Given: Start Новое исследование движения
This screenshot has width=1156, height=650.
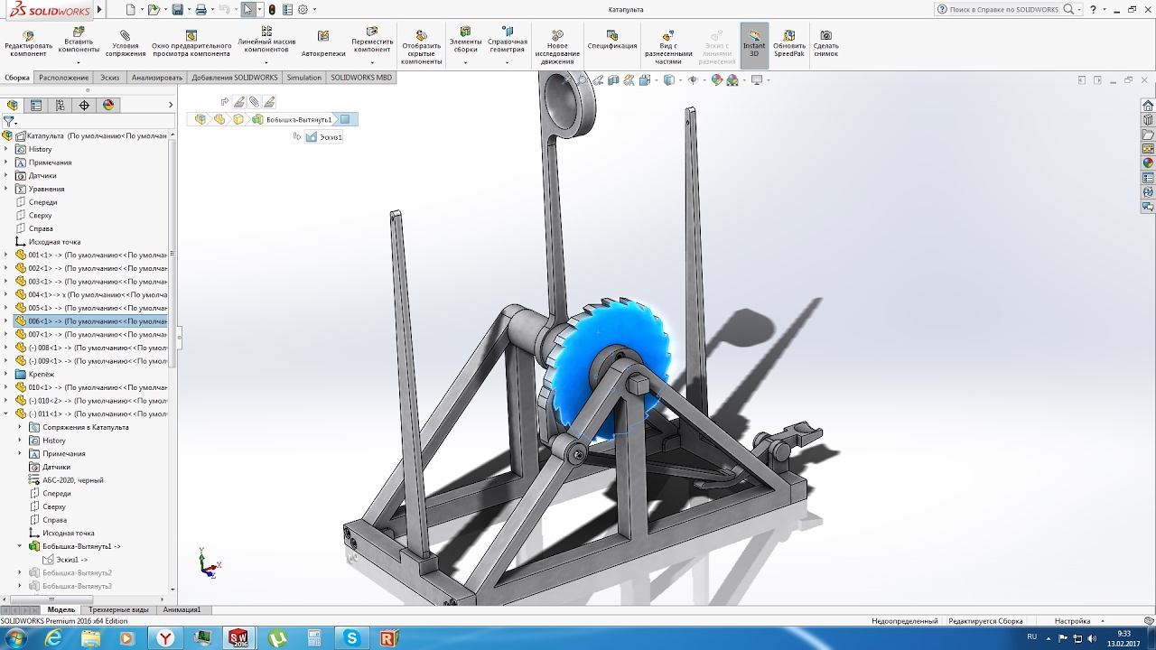Looking at the screenshot, I should click(x=557, y=48).
